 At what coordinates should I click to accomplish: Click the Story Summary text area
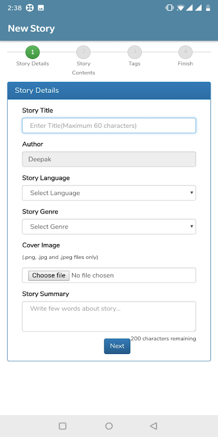point(109,316)
